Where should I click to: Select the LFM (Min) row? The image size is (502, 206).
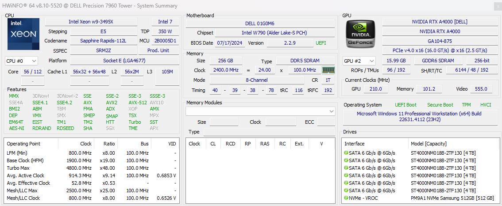91,153
